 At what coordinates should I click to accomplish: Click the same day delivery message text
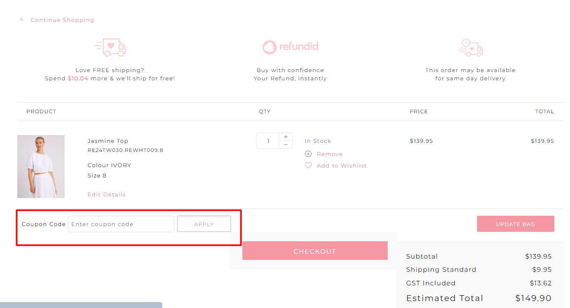coord(470,74)
